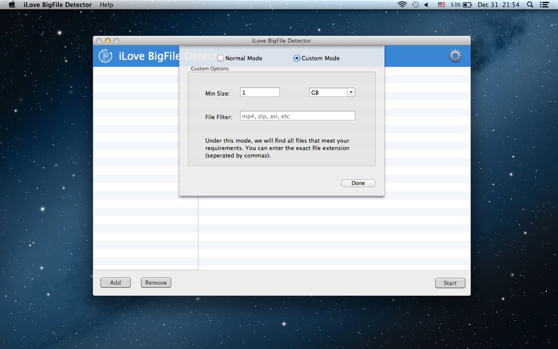Click the Custom Options group label

pyautogui.click(x=210, y=68)
